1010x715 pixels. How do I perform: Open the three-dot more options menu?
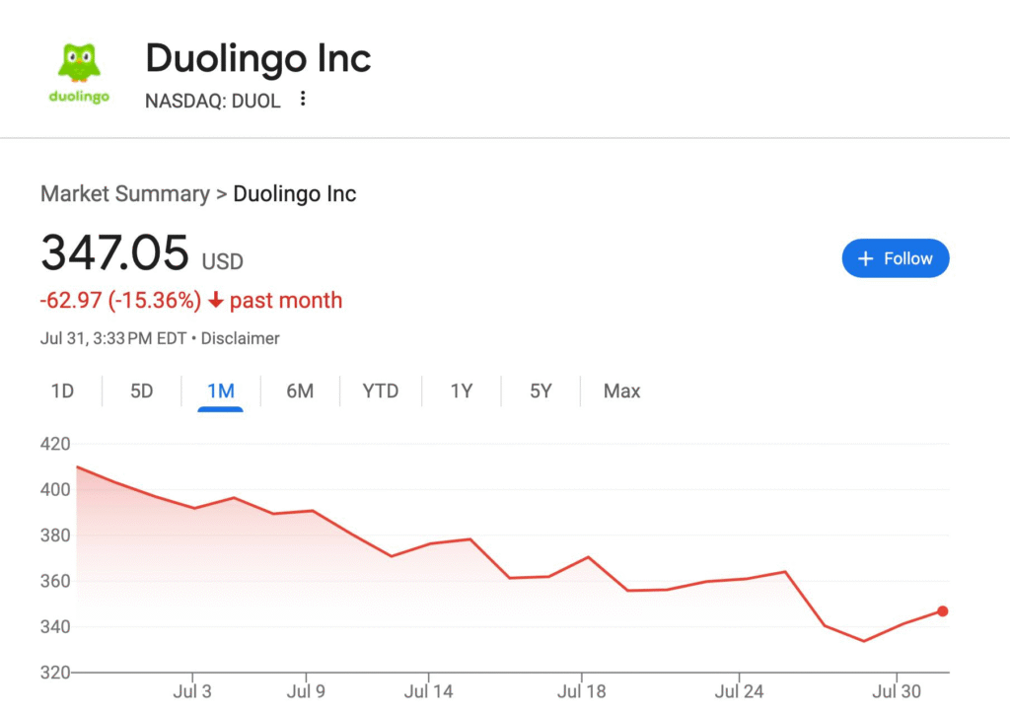pos(303,99)
